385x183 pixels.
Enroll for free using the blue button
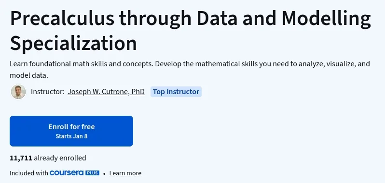click(x=71, y=131)
